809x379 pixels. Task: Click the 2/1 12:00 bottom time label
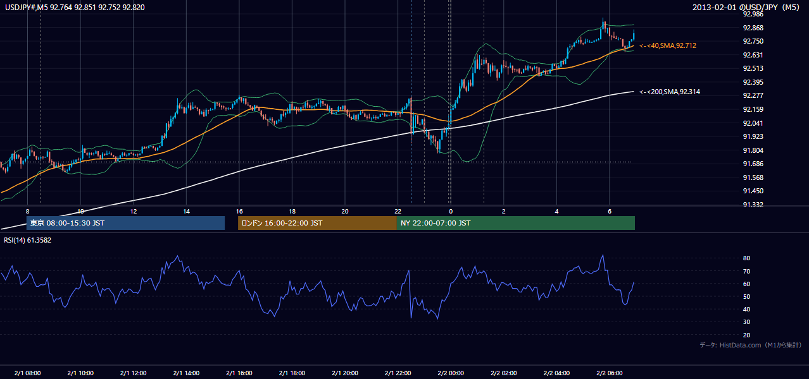point(133,373)
